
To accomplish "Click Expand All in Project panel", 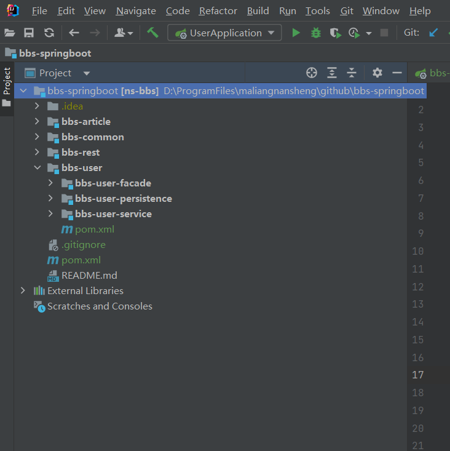I will click(332, 73).
